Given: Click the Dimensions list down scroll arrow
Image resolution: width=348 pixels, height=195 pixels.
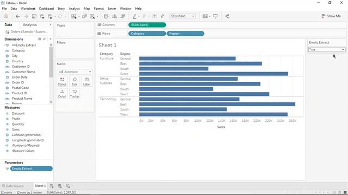Looking at the screenshot, I should click(x=51, y=102).
